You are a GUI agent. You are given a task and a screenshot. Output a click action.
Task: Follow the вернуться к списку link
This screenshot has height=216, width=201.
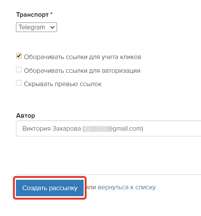point(127,187)
